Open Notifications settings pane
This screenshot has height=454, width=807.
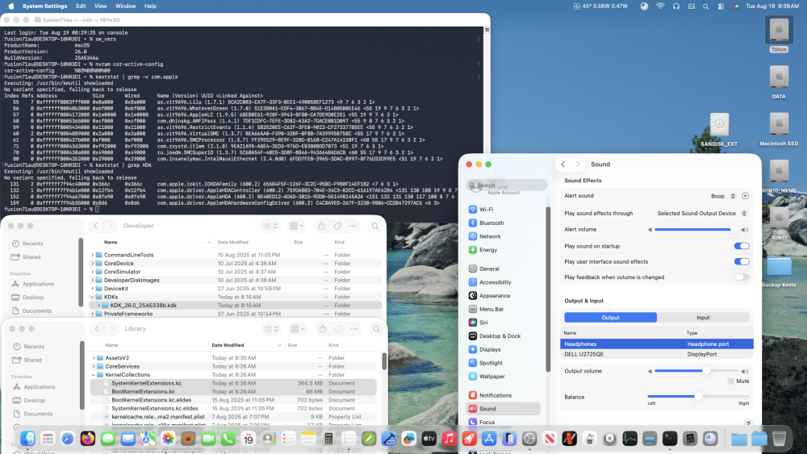click(x=490, y=395)
